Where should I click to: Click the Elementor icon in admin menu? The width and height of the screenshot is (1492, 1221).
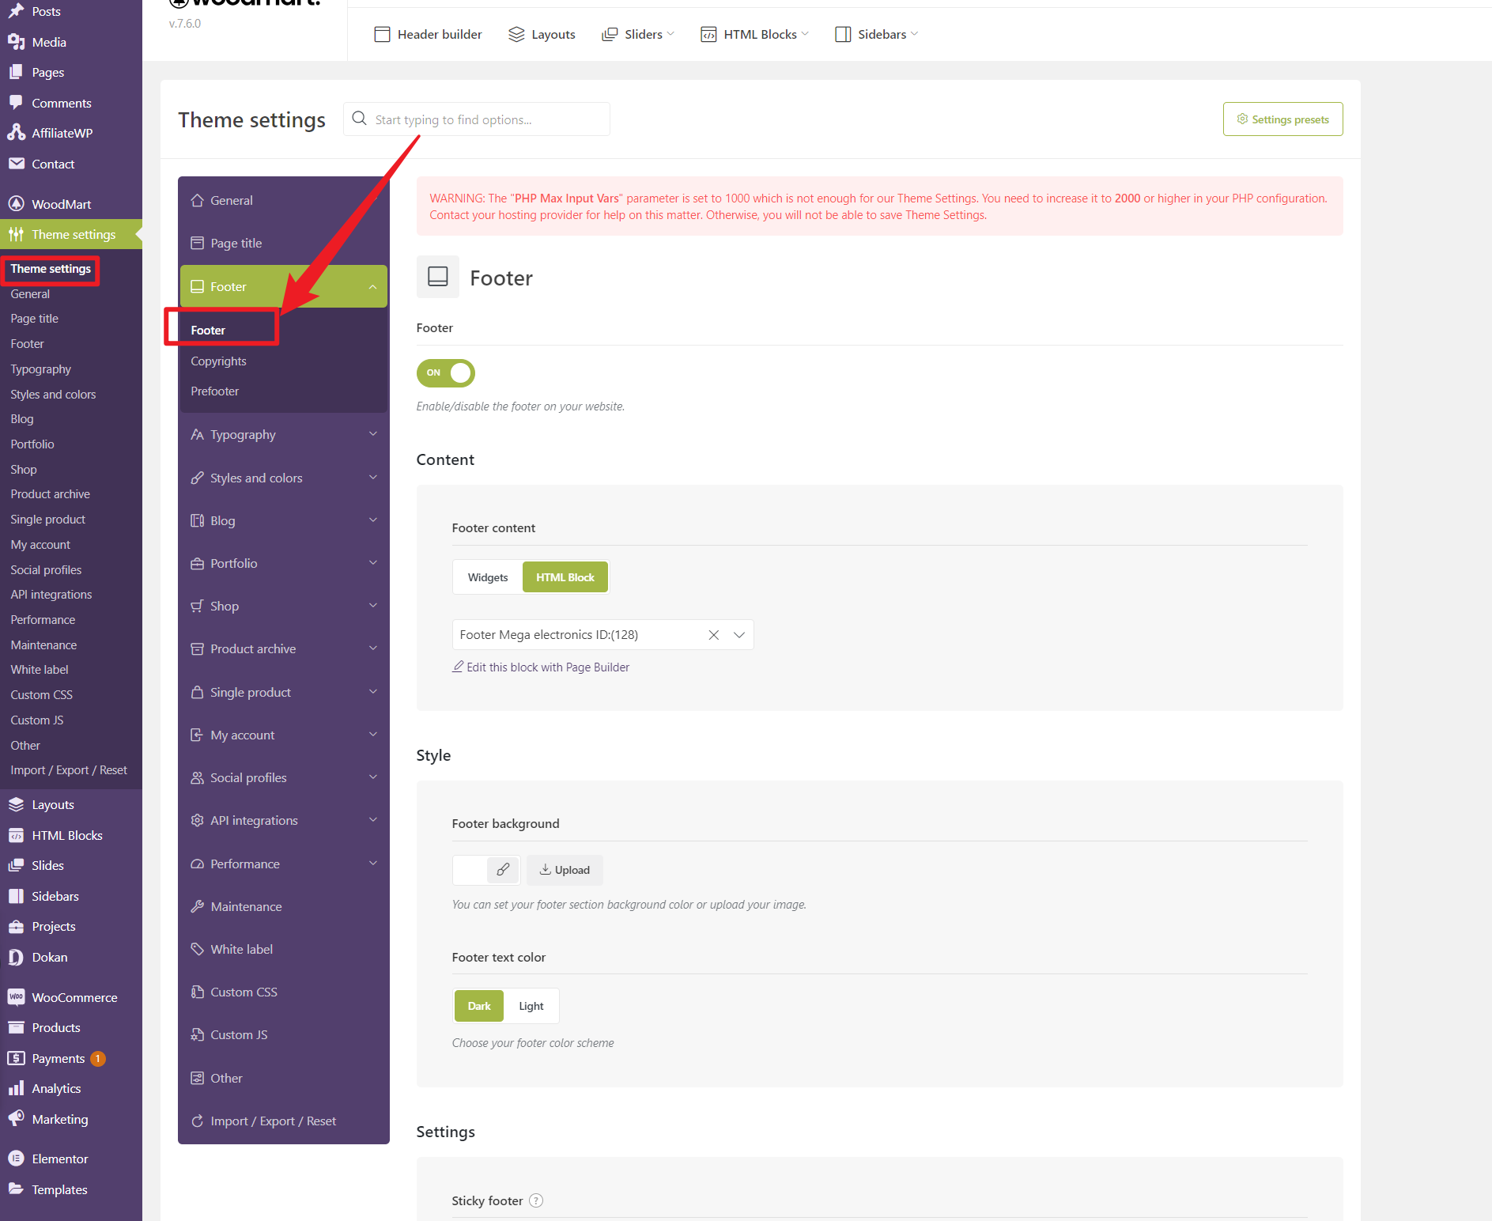16,1159
